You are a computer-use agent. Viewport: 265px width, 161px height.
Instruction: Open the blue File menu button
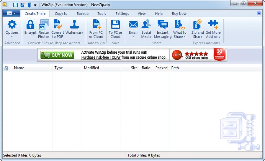click(11, 13)
